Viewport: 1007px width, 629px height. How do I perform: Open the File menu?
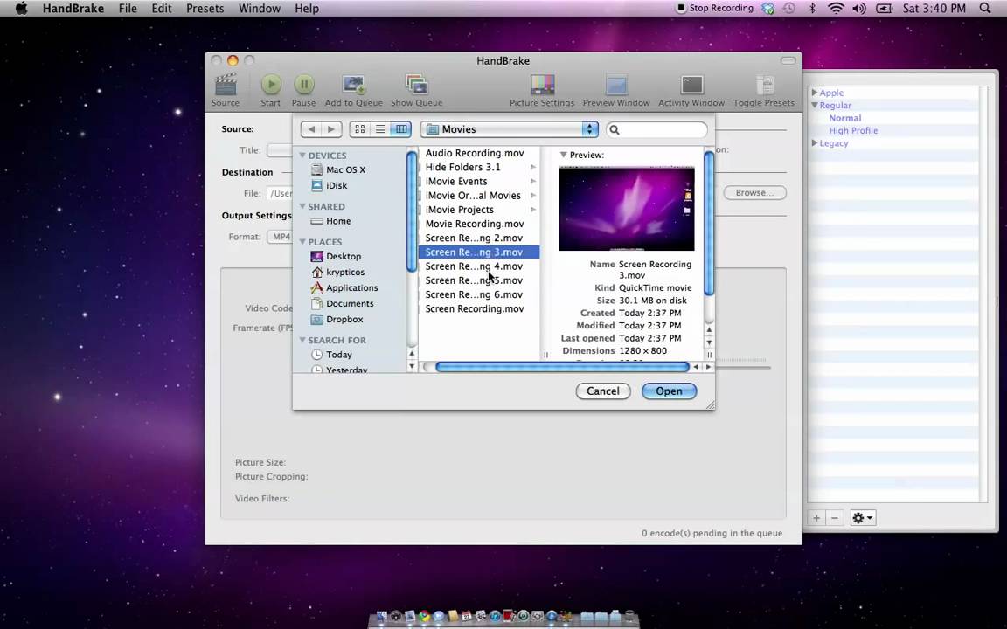click(x=128, y=9)
